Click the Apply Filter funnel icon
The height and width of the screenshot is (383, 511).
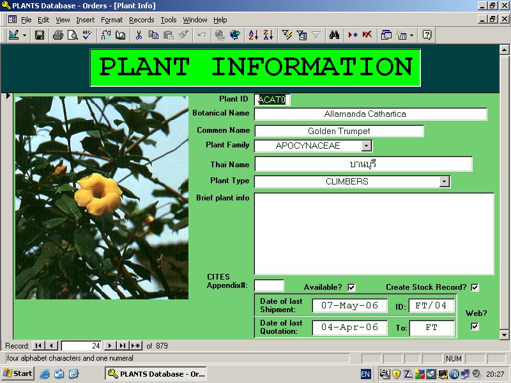(316, 35)
